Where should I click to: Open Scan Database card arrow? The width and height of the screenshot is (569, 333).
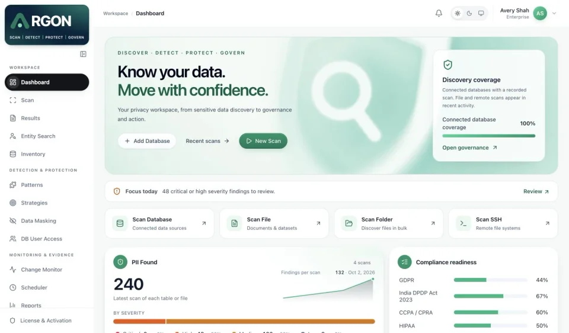204,223
